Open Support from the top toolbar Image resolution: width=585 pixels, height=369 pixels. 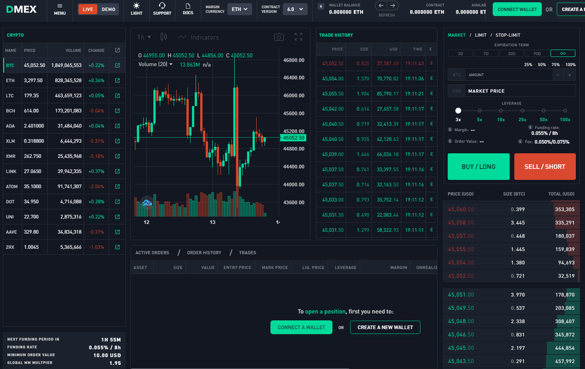click(x=162, y=10)
